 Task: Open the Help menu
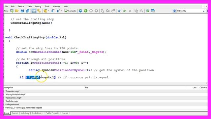(x=66, y=6)
